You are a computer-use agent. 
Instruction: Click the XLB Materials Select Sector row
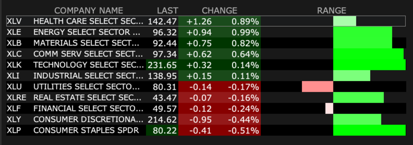[87, 44]
